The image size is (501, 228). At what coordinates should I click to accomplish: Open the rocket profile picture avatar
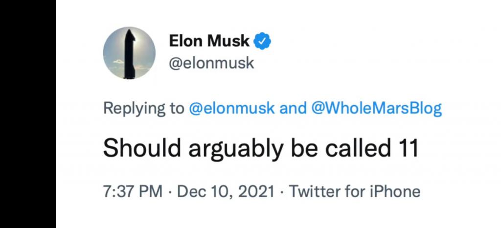click(x=129, y=53)
